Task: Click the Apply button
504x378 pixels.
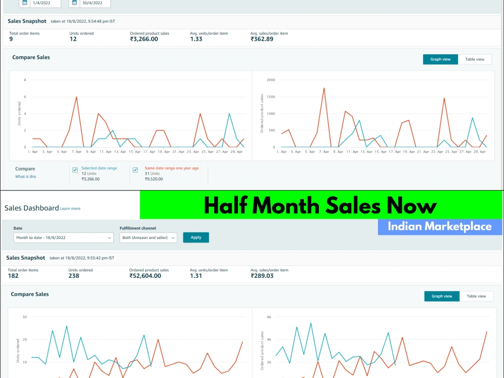Action: 196,237
